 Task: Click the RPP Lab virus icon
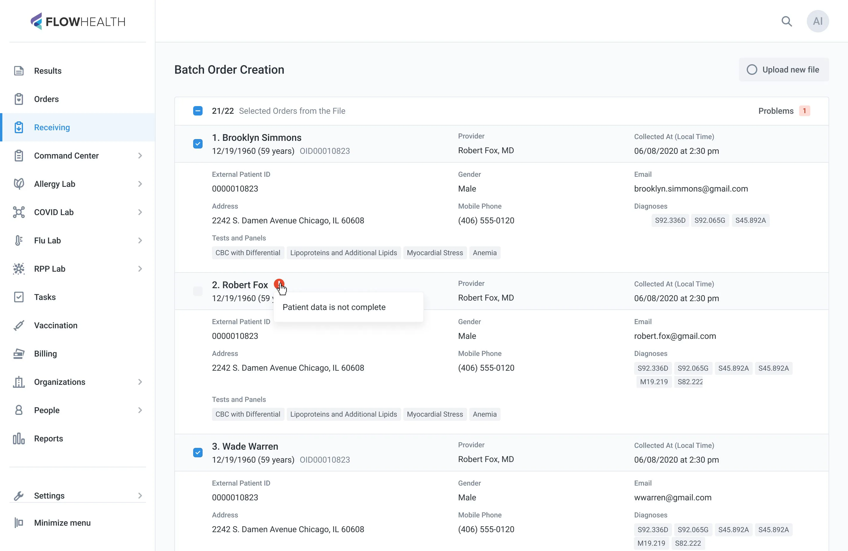19,268
